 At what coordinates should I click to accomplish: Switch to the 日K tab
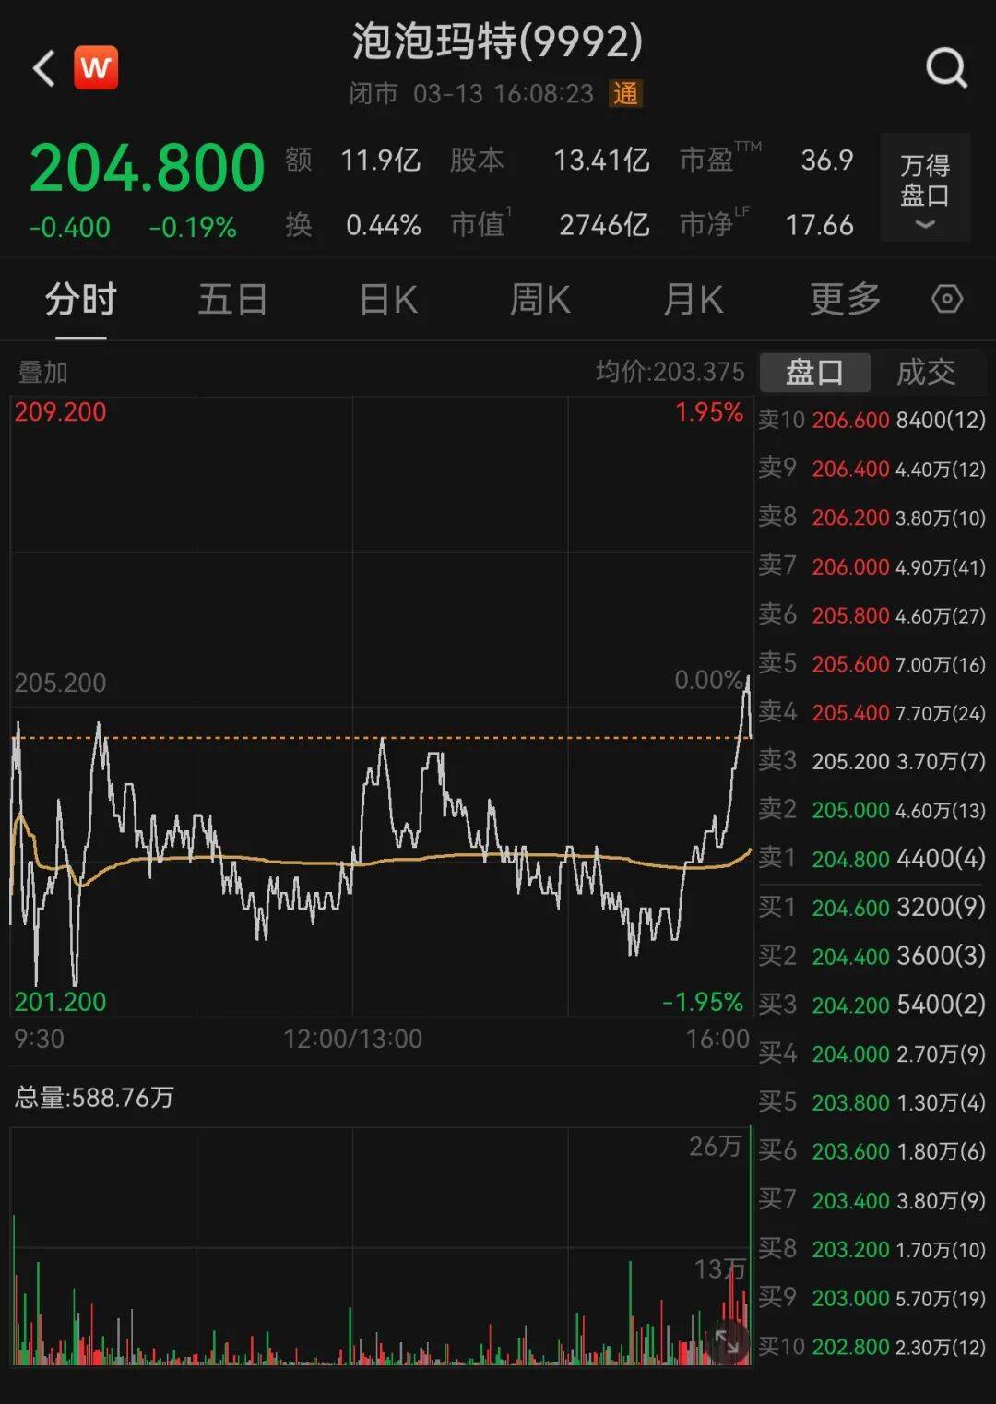tap(387, 299)
